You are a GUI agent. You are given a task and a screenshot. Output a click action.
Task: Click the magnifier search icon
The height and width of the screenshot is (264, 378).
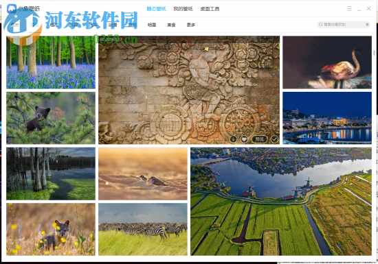(x=321, y=25)
